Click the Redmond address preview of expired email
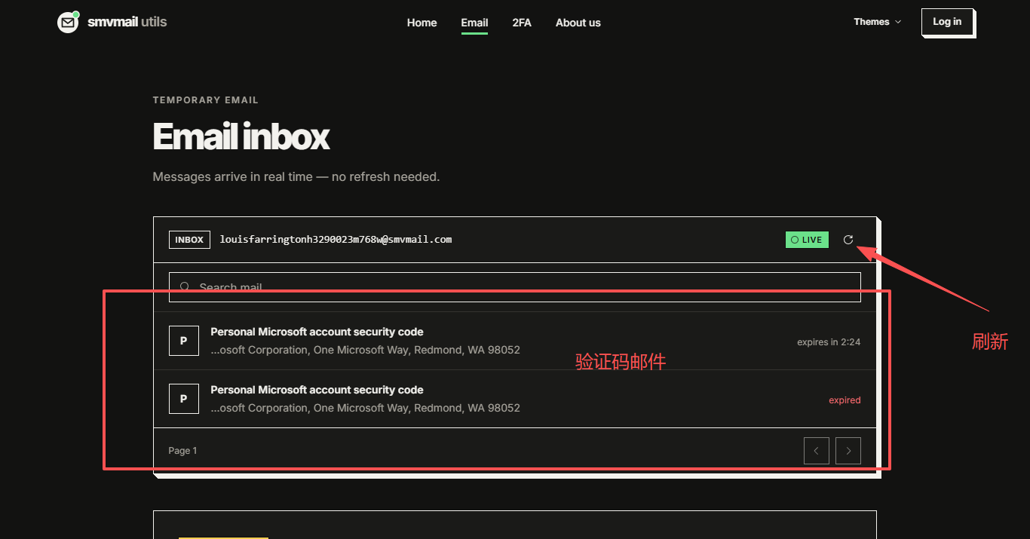 [365, 408]
